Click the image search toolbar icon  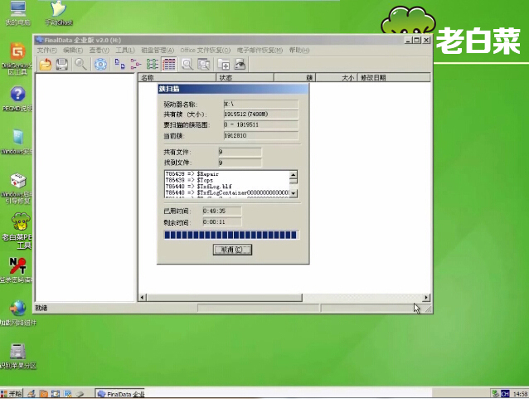[204, 64]
